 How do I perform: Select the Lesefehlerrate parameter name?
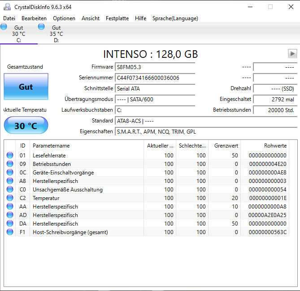click(x=49, y=155)
